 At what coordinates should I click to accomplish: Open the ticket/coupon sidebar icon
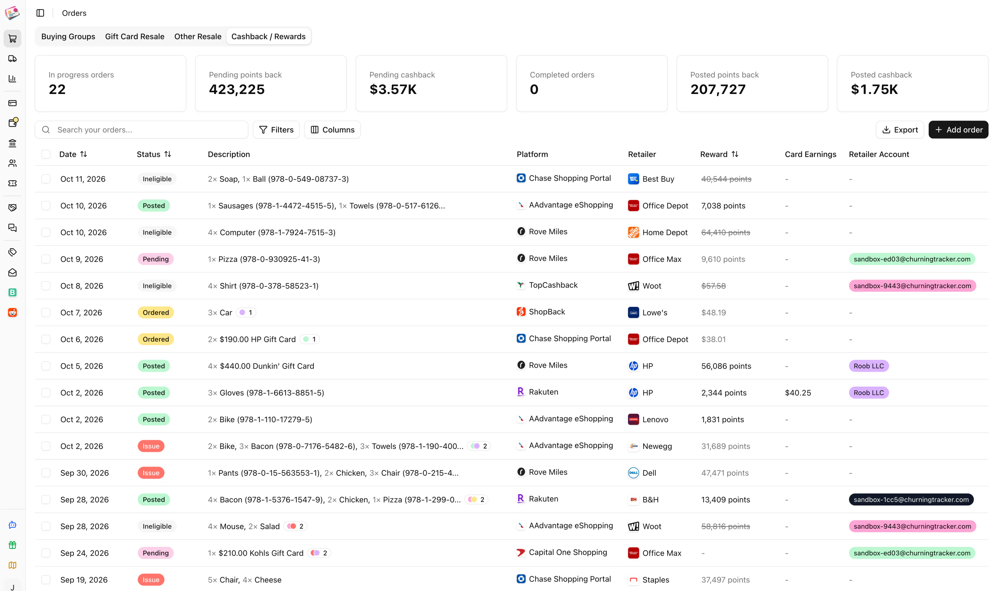click(12, 183)
